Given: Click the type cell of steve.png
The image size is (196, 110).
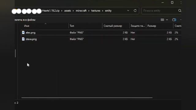Looking at the screenshot, I should pyautogui.click(x=77, y=39).
